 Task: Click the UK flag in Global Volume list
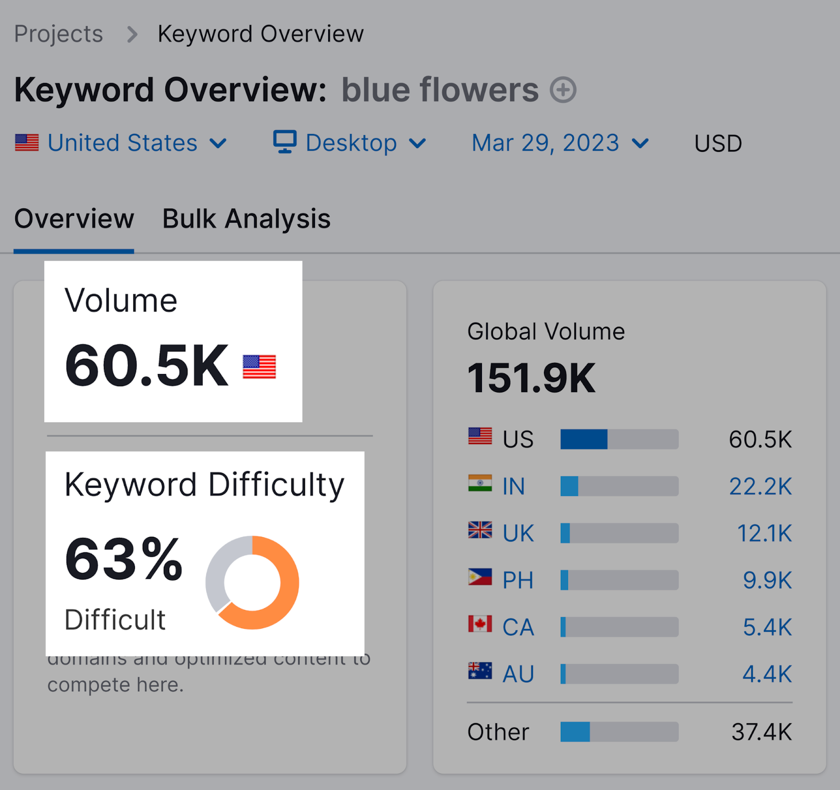[x=479, y=532]
